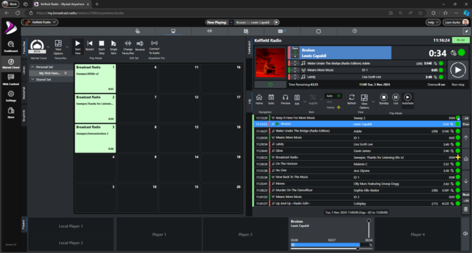Expand the Shared Set tree
Image resolution: width=472 pixels, height=253 pixels.
(x=33, y=80)
